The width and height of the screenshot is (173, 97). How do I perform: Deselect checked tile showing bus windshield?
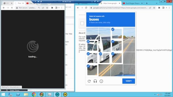coord(92,46)
